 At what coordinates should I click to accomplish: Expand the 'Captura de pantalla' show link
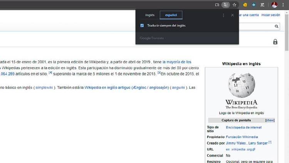(270, 120)
